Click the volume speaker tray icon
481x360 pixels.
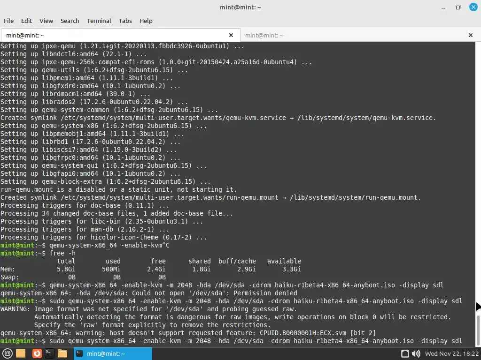tap(416, 353)
